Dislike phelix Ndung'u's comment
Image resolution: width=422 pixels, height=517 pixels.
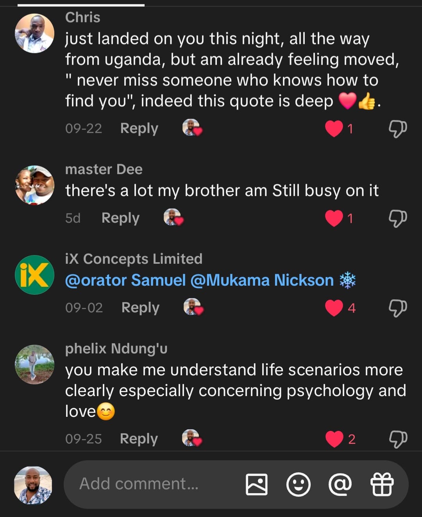[398, 439]
